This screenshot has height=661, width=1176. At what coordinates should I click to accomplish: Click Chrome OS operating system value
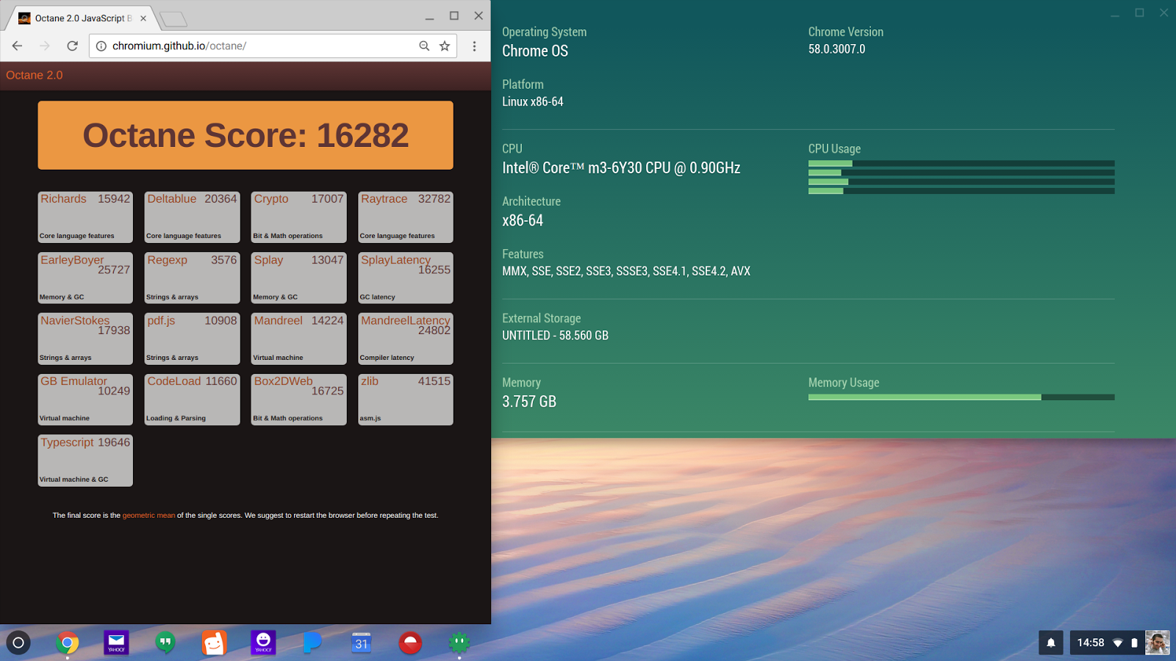pyautogui.click(x=535, y=51)
